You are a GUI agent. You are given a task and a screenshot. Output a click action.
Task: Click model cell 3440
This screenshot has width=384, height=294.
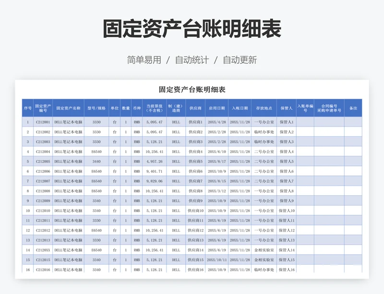click(96, 161)
